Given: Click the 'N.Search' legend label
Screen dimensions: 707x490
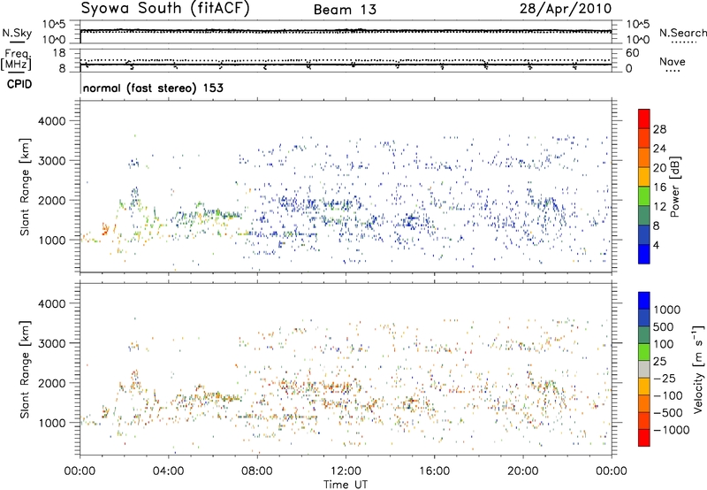Looking at the screenshot, I should (x=682, y=33).
